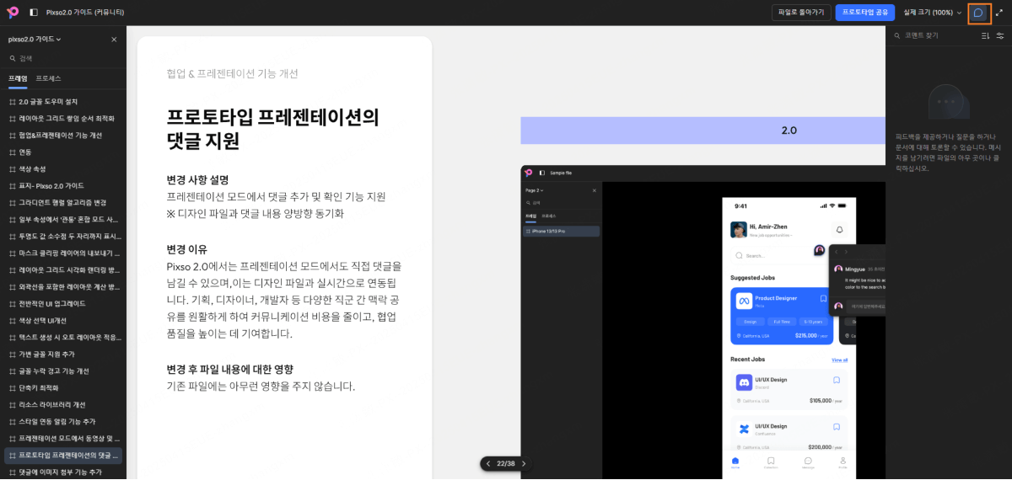1012x480 pixels.
Task: Click bookmark icon on Product Designer card
Action: pyautogui.click(x=824, y=298)
